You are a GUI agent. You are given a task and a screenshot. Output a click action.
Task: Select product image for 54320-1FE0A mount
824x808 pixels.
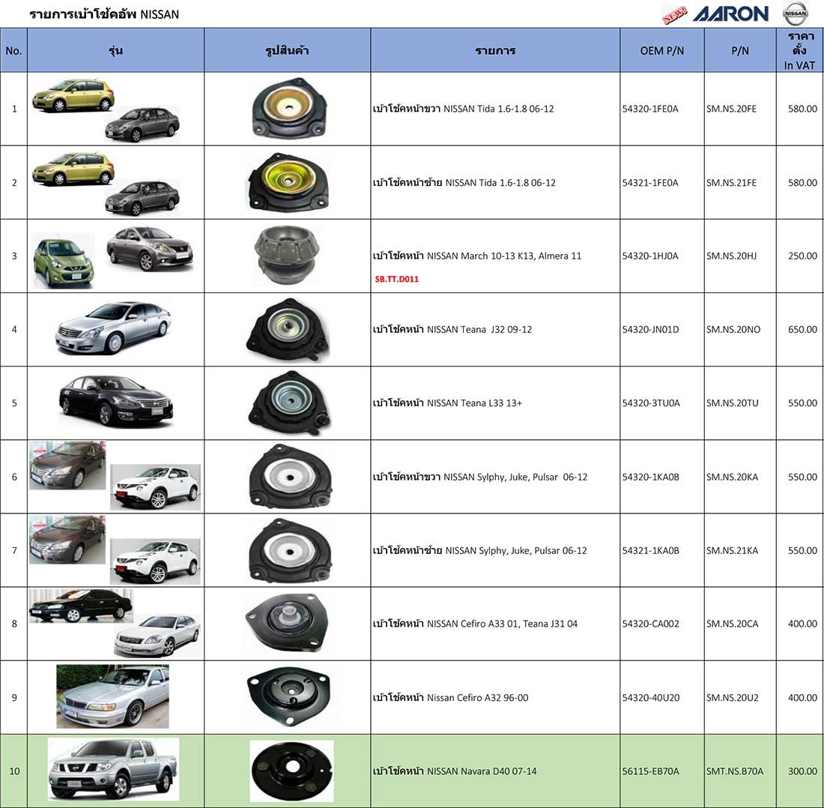pyautogui.click(x=288, y=109)
